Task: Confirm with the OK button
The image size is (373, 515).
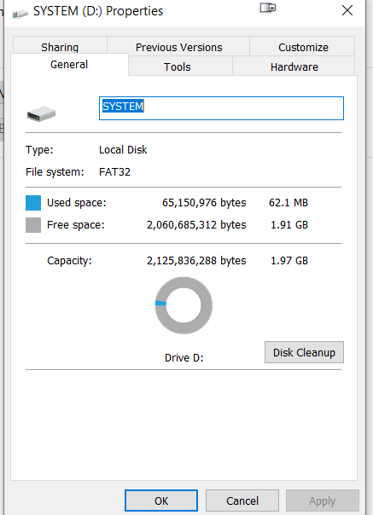Action: [x=161, y=501]
